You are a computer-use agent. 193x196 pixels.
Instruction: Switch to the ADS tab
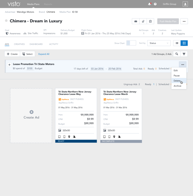click(x=7, y=44)
